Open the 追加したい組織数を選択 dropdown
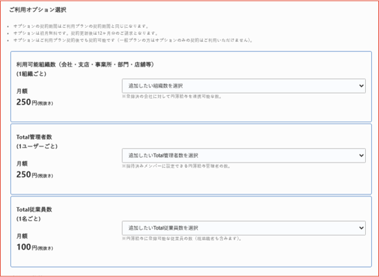 click(243, 86)
